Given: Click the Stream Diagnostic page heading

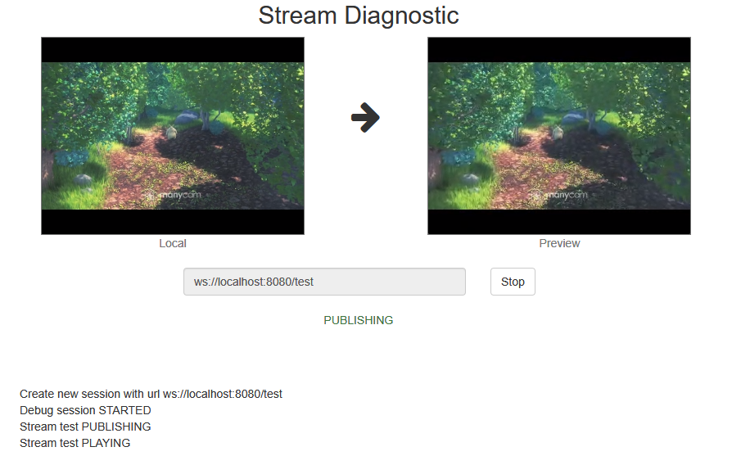Looking at the screenshot, I should [359, 16].
